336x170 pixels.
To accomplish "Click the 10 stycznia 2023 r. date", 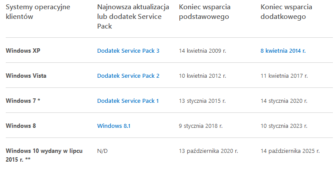I will (284, 126).
